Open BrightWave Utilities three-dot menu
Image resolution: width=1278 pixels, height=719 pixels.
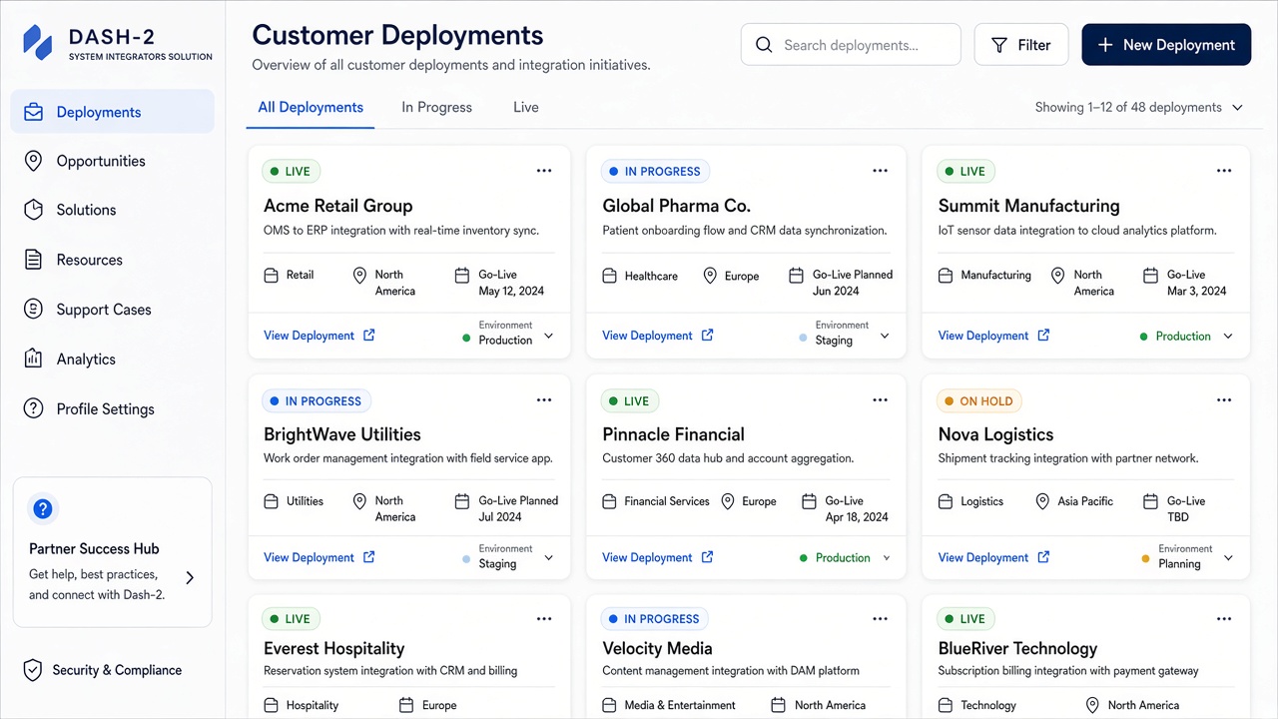(544, 400)
